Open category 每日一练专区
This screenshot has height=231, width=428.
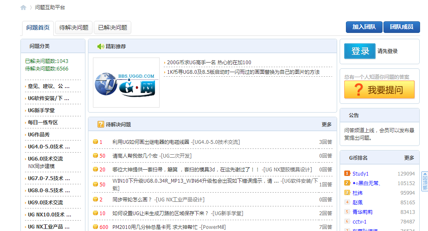43,122
